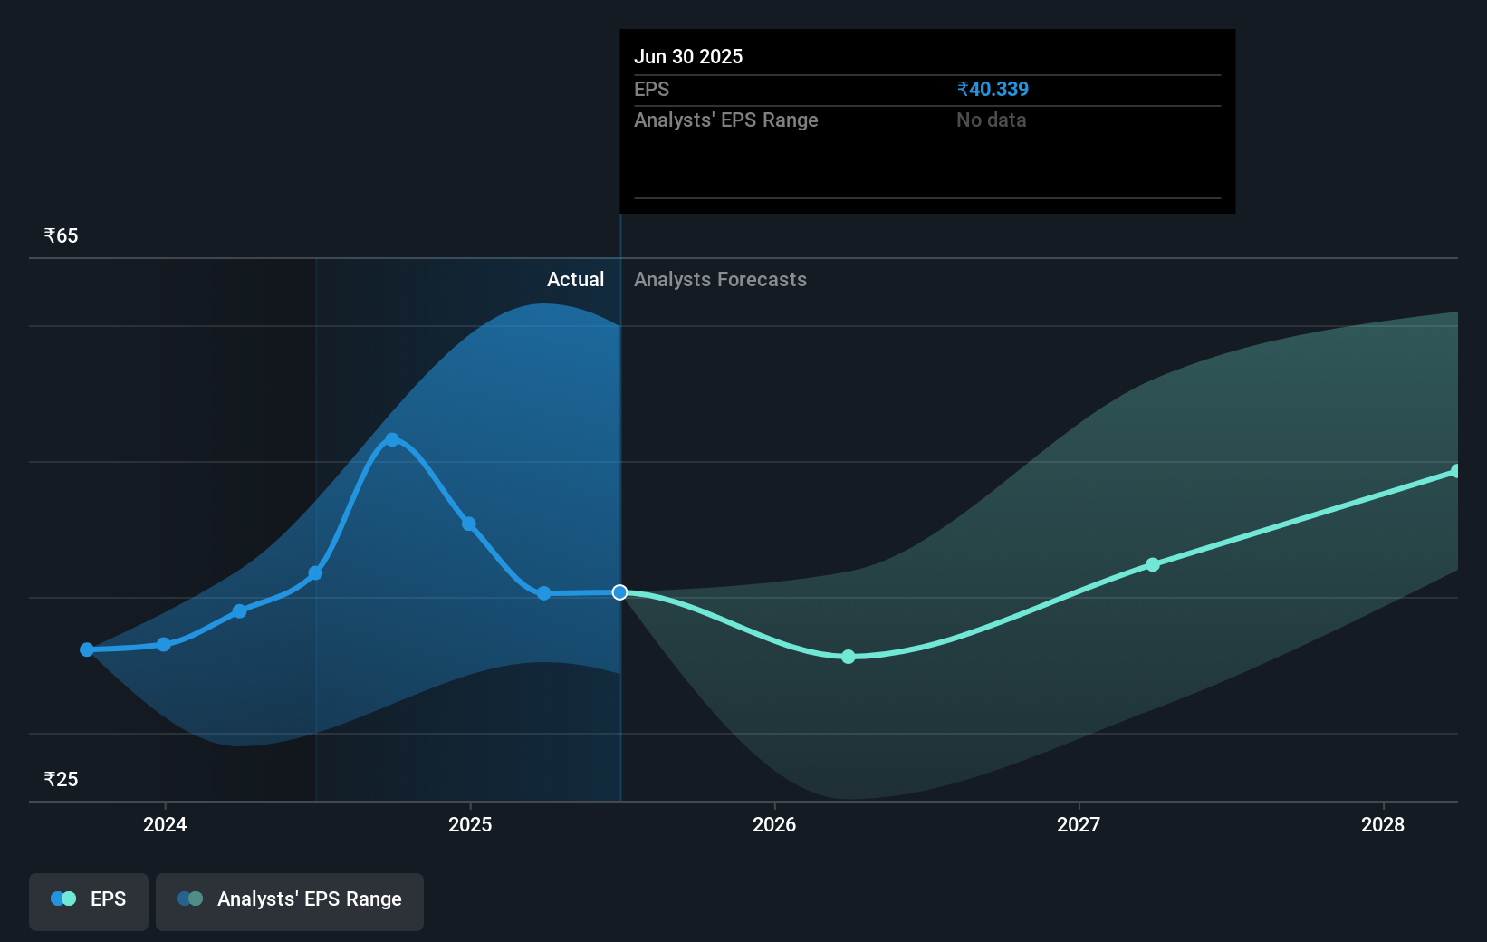Switch to the Actual section of the chart
The image size is (1487, 942).
(575, 279)
